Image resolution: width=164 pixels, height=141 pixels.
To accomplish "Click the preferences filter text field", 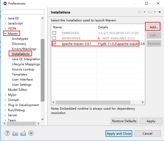I will click(x=24, y=12).
